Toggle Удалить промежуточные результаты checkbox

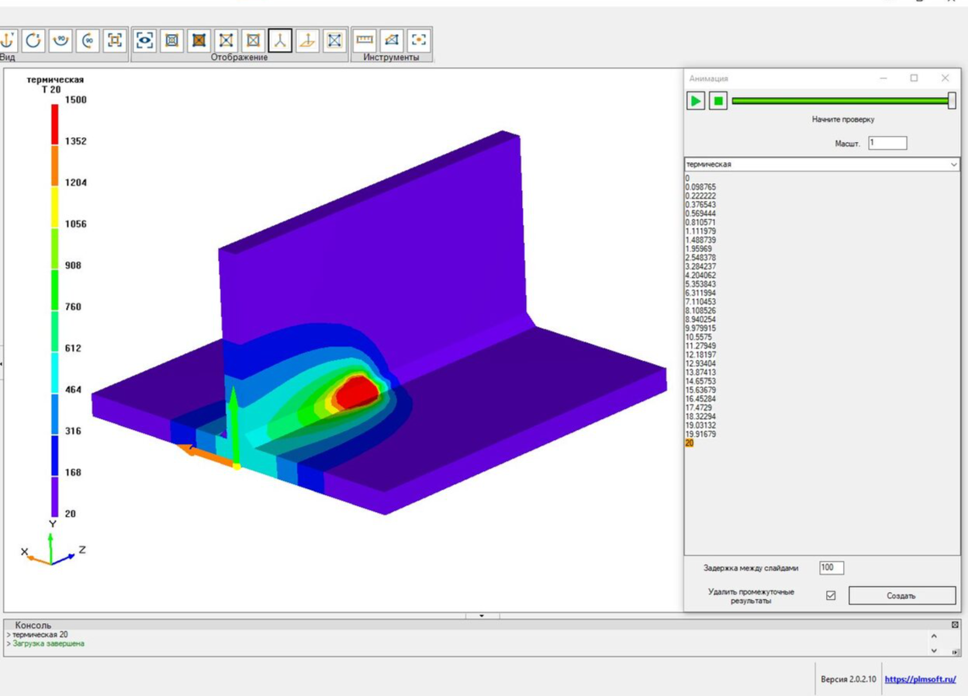pyautogui.click(x=831, y=596)
